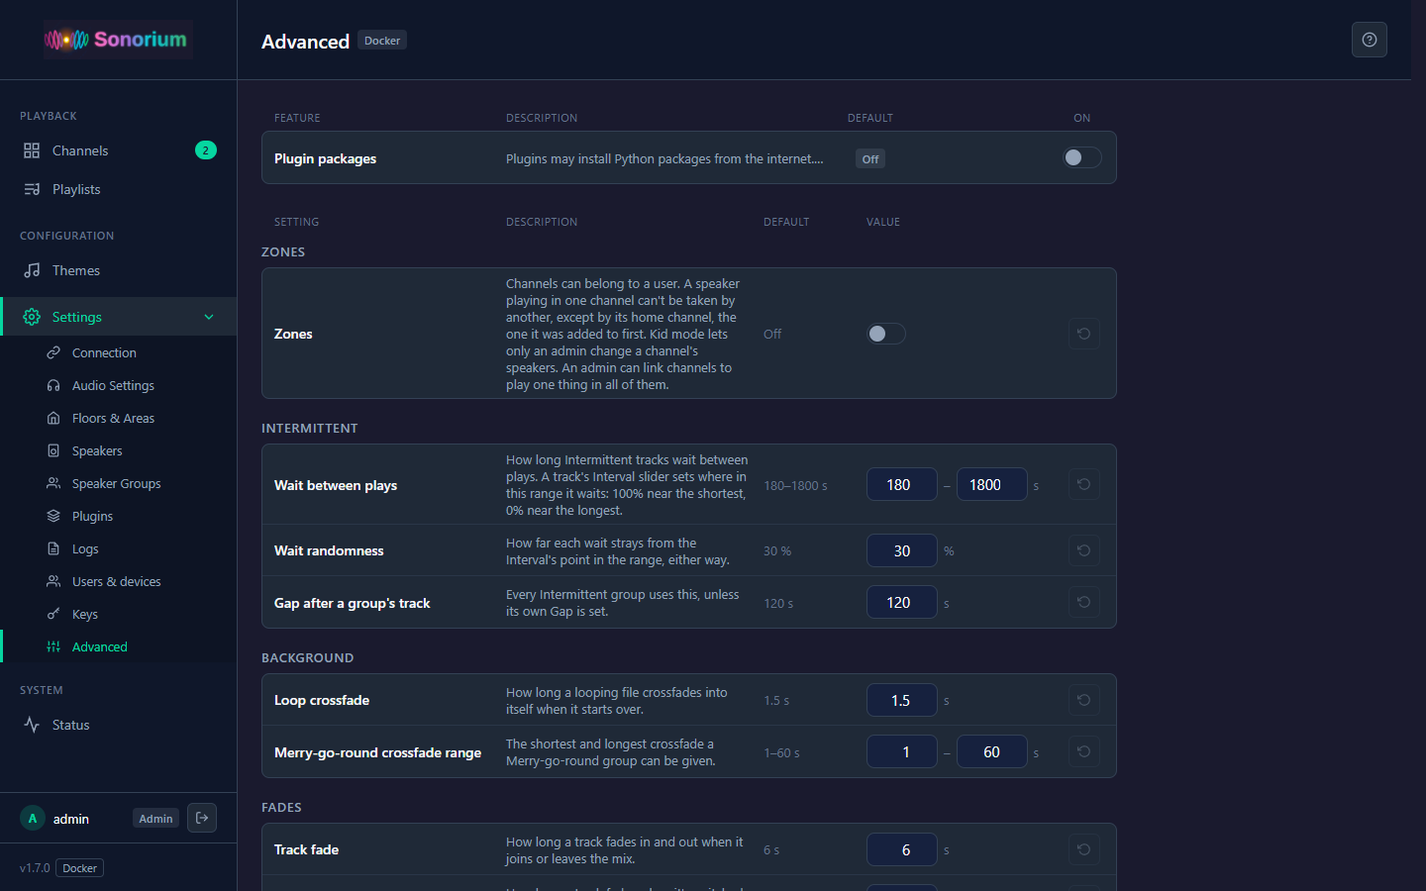Reset Loop crossfade to default

point(1083,700)
